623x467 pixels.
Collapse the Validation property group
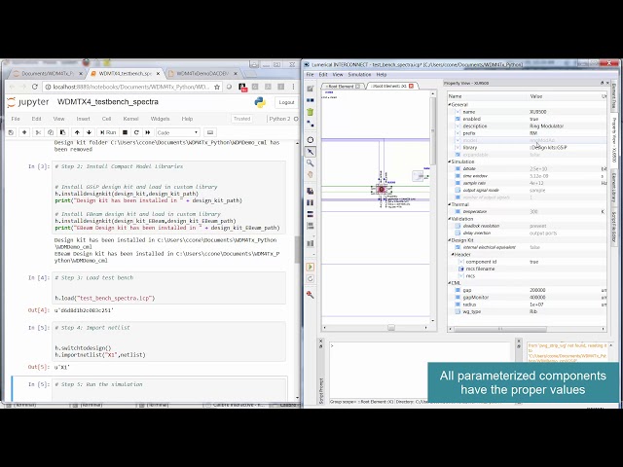click(450, 219)
